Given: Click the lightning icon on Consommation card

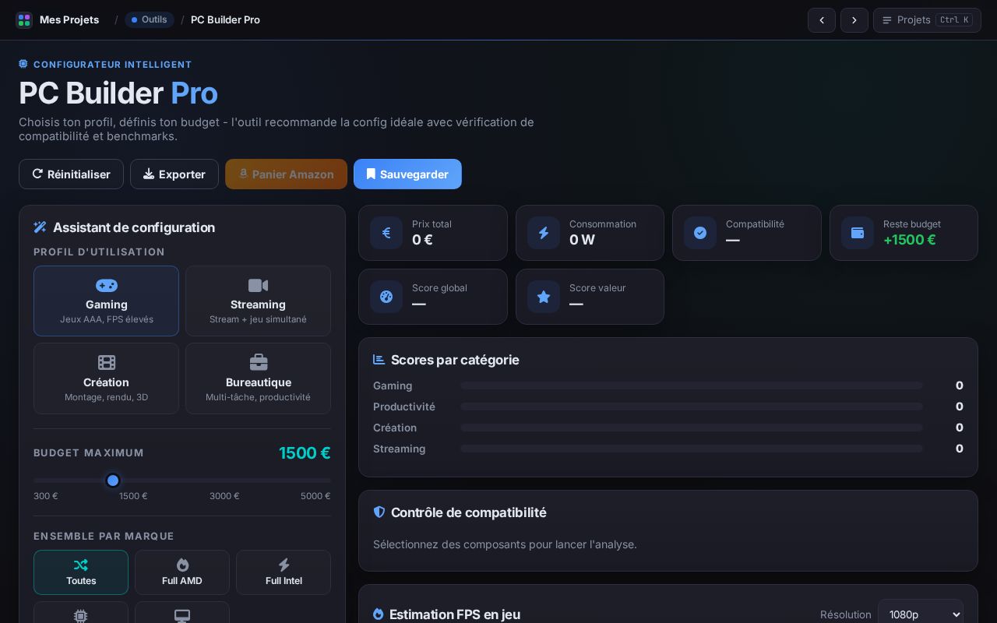Looking at the screenshot, I should (544, 233).
